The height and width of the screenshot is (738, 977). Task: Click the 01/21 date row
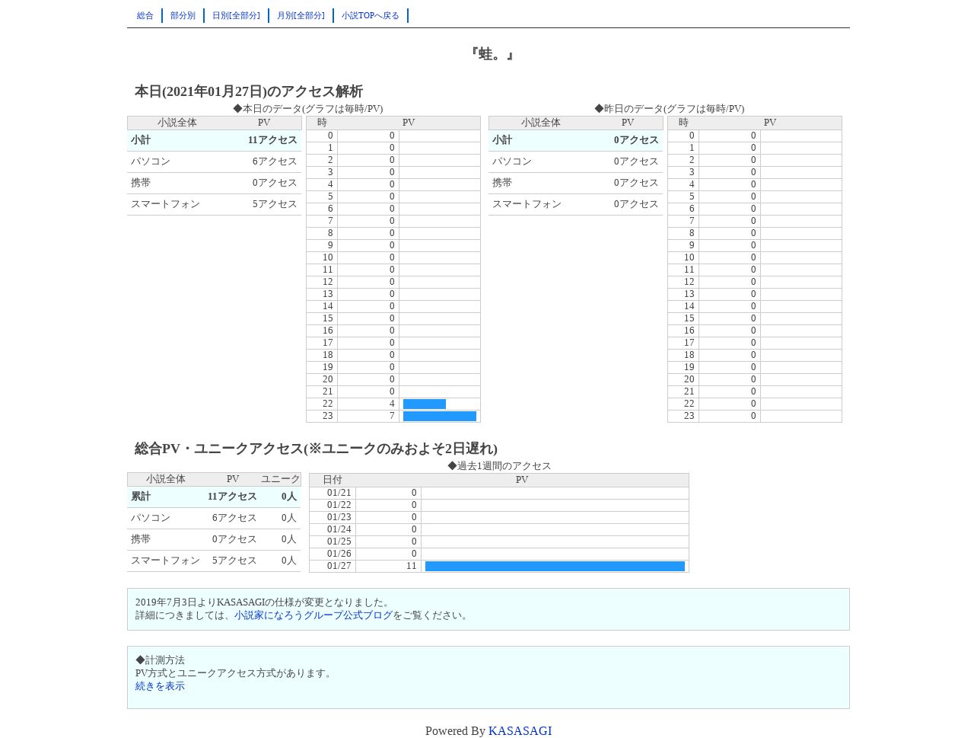499,493
